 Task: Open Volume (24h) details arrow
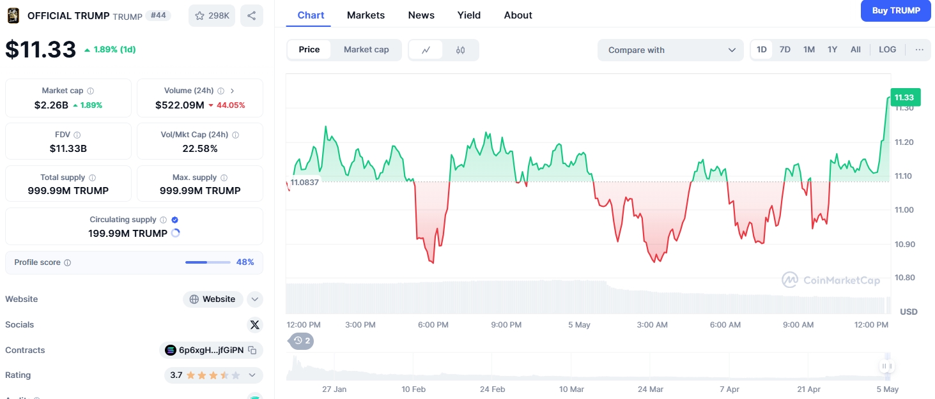point(232,91)
